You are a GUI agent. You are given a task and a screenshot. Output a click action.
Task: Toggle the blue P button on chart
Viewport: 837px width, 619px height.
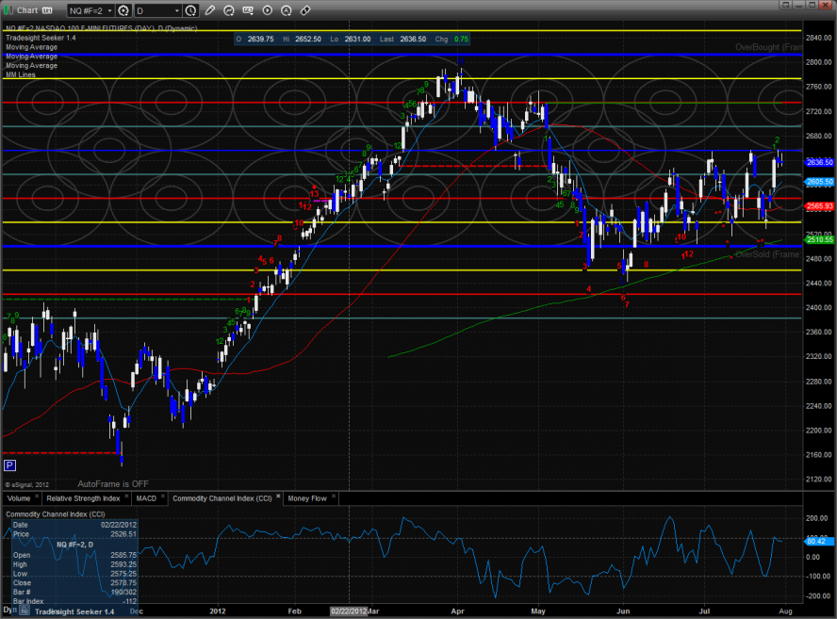click(9, 465)
